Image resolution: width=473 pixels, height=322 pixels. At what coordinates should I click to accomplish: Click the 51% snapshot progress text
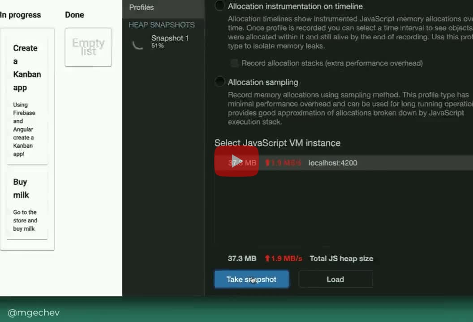pos(158,46)
